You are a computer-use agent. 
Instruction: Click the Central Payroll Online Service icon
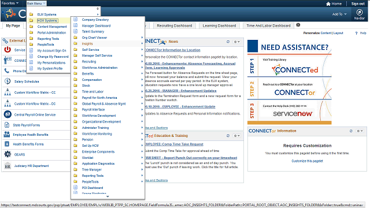(8, 114)
